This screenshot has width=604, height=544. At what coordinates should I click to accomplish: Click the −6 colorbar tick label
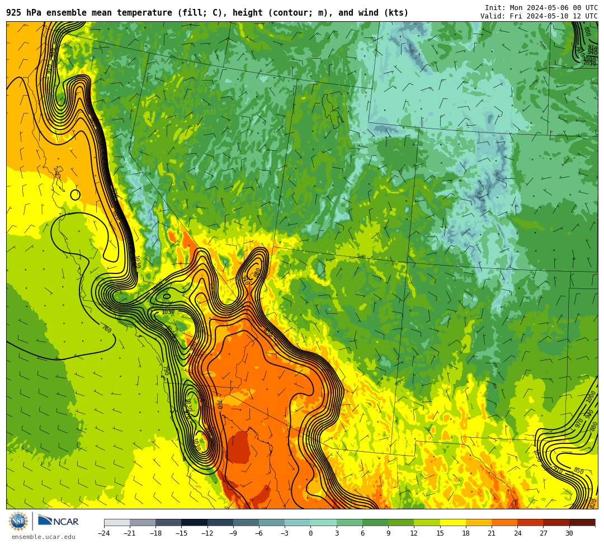click(x=259, y=533)
